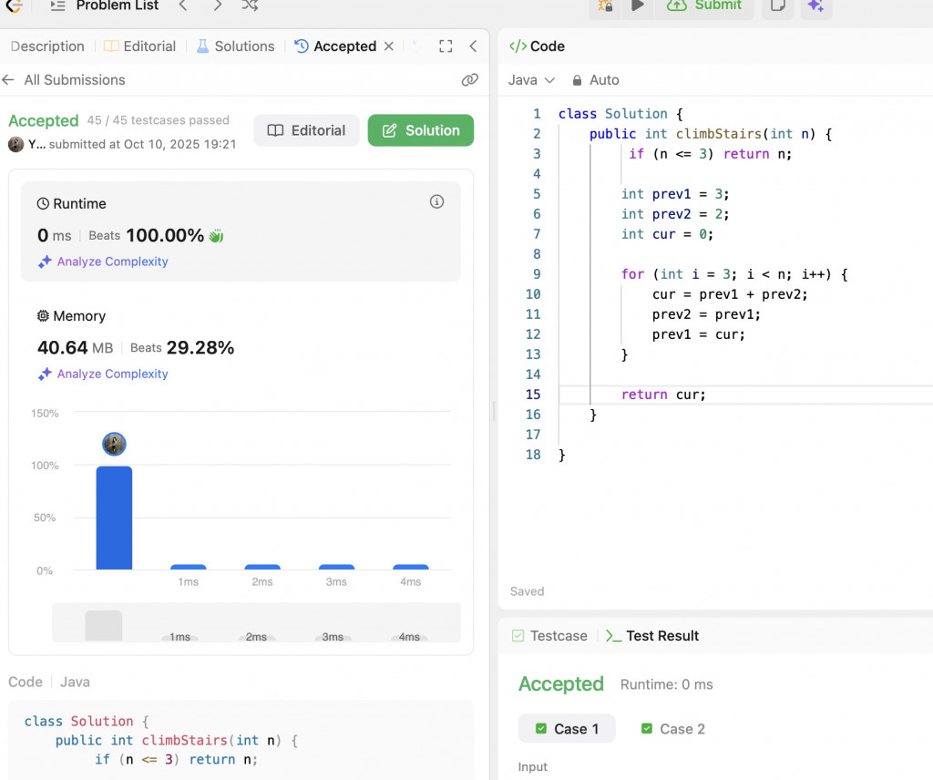Go to the next problem arrow
The image size is (933, 780).
(218, 5)
